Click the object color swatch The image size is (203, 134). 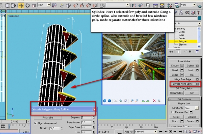199,18
